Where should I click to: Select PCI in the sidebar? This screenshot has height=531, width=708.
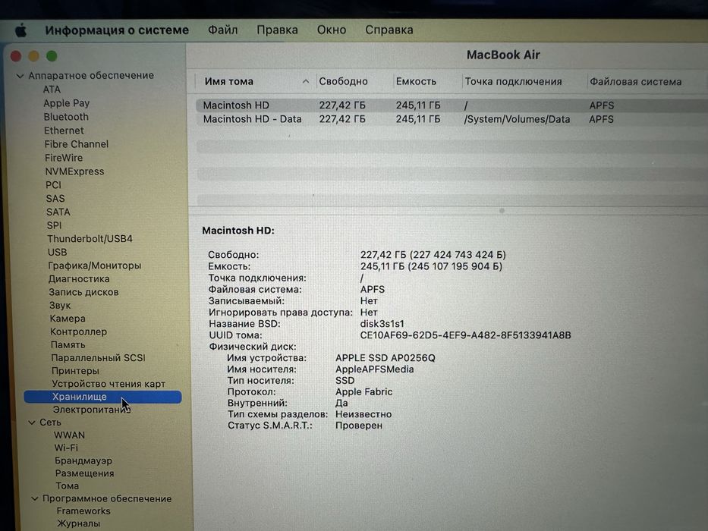(x=53, y=185)
